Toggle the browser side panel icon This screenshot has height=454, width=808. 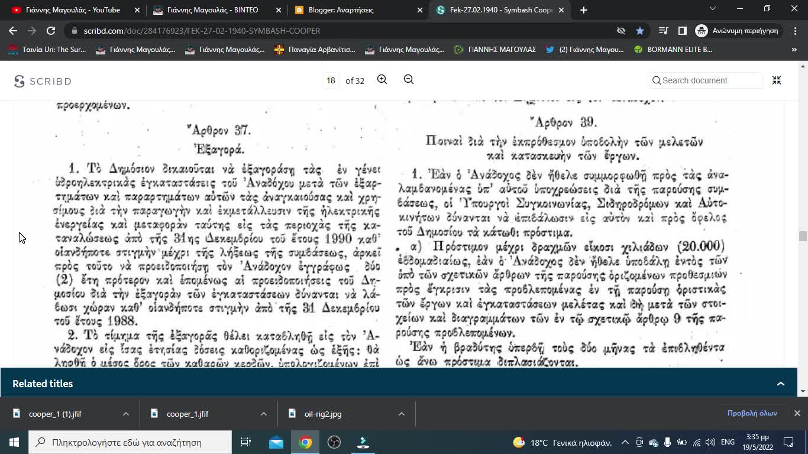682,31
